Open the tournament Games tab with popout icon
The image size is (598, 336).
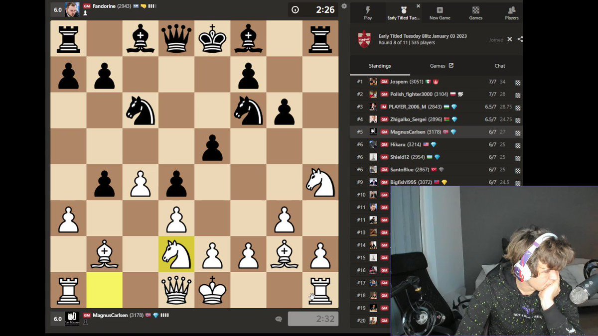click(x=442, y=66)
